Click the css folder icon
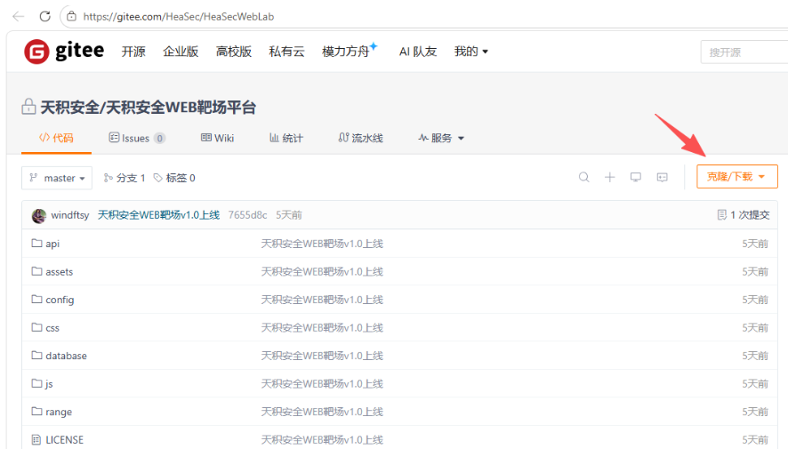Viewport: 788px width, 449px height. [x=36, y=327]
